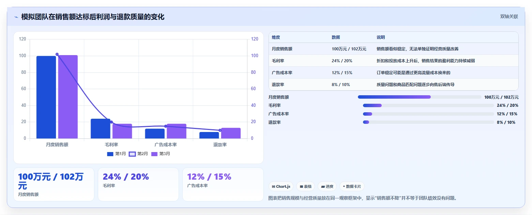The width and height of the screenshot is (532, 215).
Task: Click the 24% / 20% 毛利率 data card
Action: point(138,184)
